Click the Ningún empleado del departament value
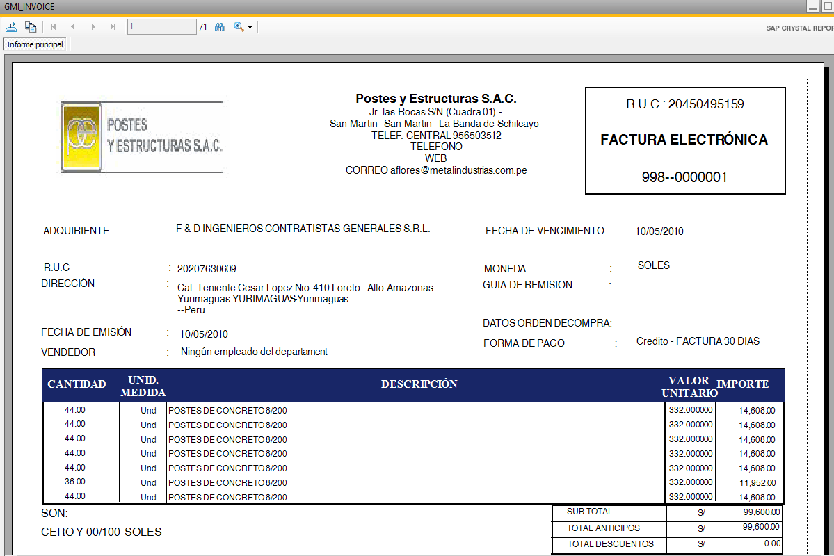The height and width of the screenshot is (556, 834). click(252, 352)
